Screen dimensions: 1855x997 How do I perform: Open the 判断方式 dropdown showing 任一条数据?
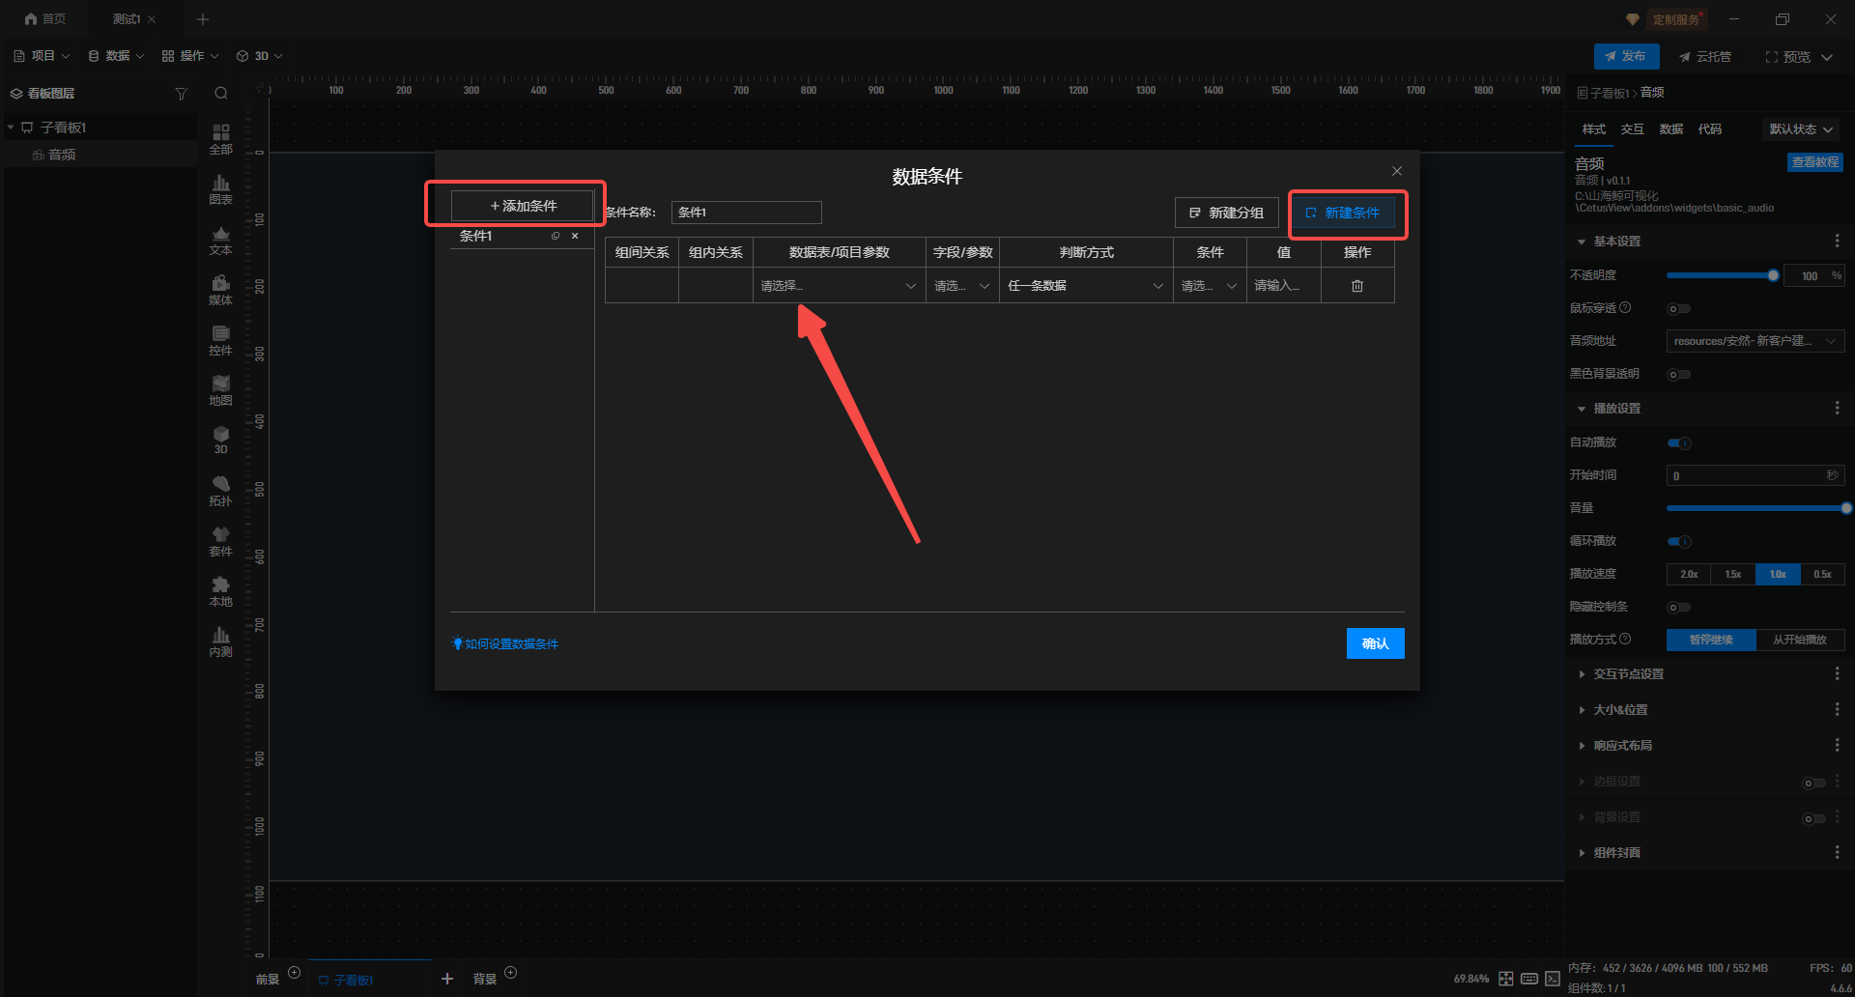(1085, 286)
